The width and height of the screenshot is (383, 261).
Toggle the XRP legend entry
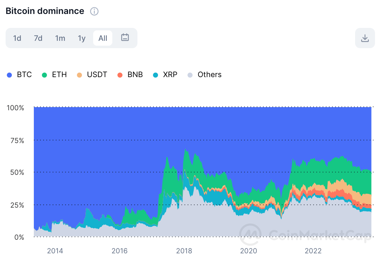(x=165, y=75)
